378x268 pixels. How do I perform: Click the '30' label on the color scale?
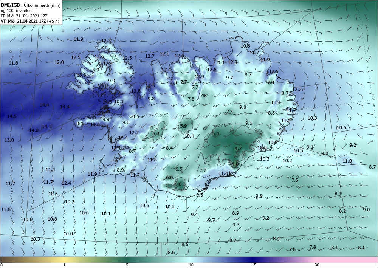(317, 265)
